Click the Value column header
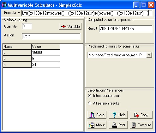The height and width of the screenshot is (133, 156). 46,47
